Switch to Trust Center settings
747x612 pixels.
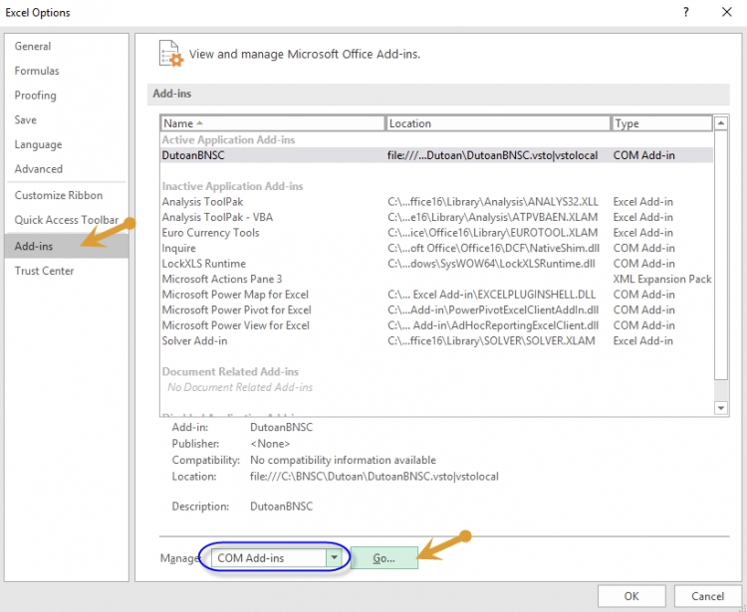tap(44, 271)
